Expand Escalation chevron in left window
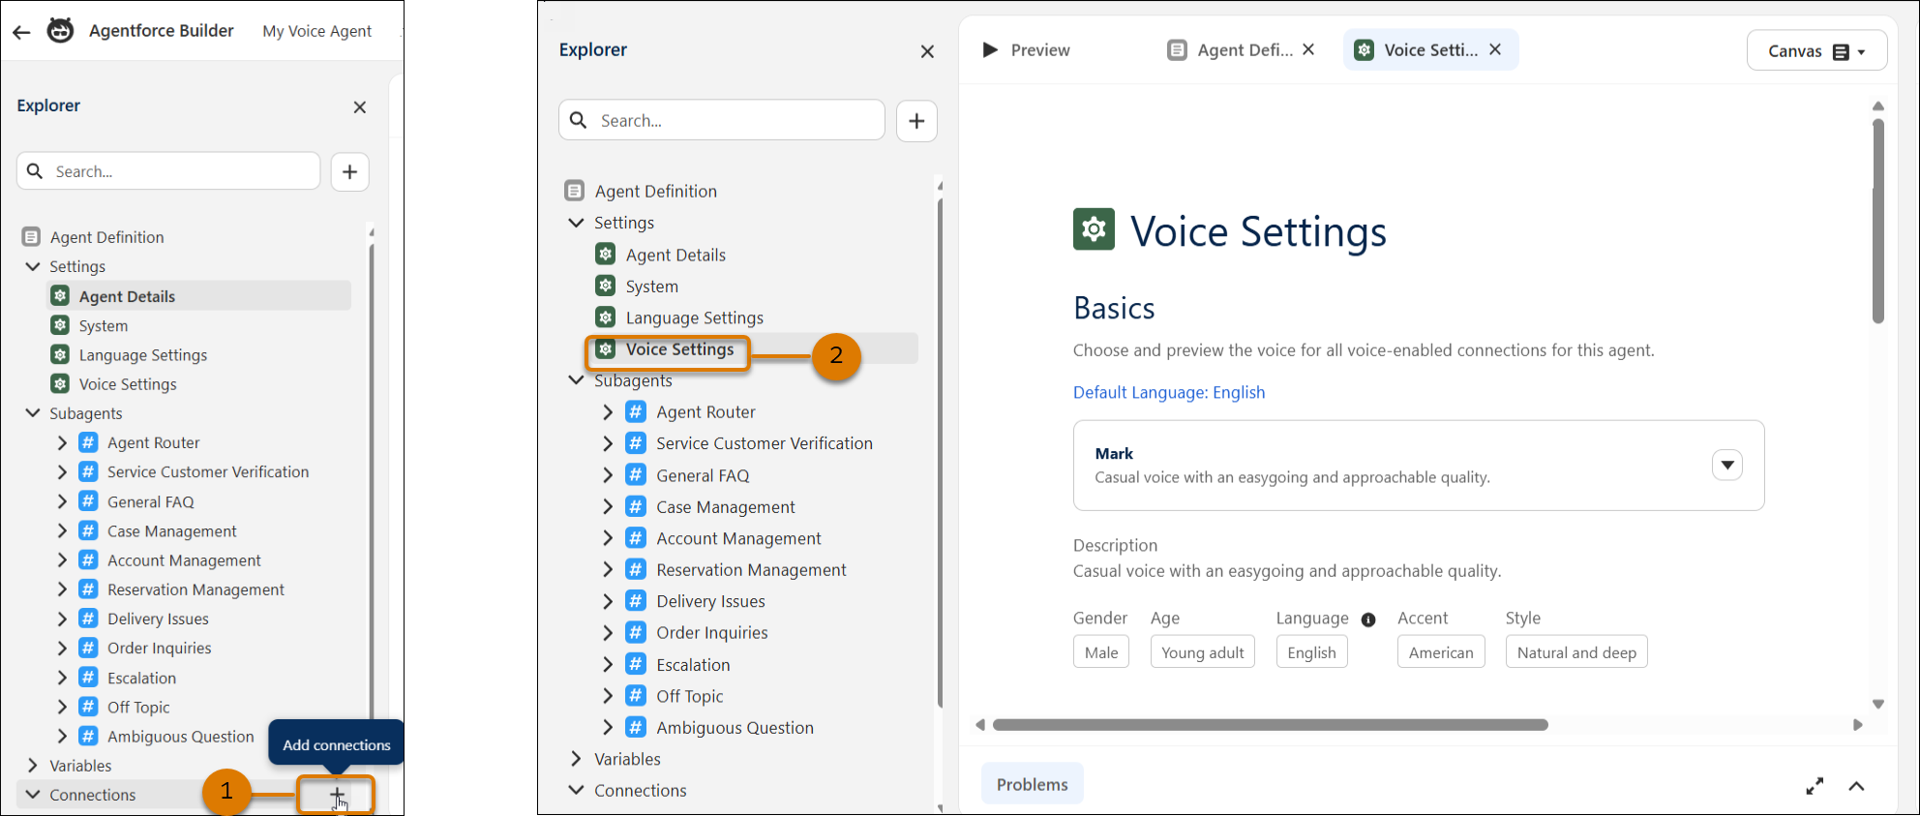1920x816 pixels. click(x=62, y=678)
